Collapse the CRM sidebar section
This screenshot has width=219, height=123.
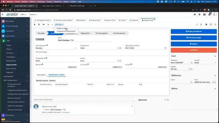point(15,41)
